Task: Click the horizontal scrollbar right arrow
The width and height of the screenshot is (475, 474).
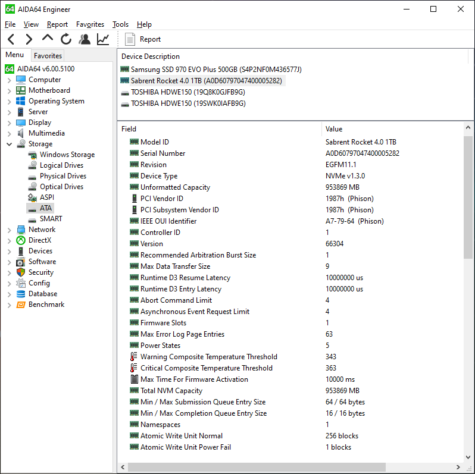Action: click(x=458, y=467)
